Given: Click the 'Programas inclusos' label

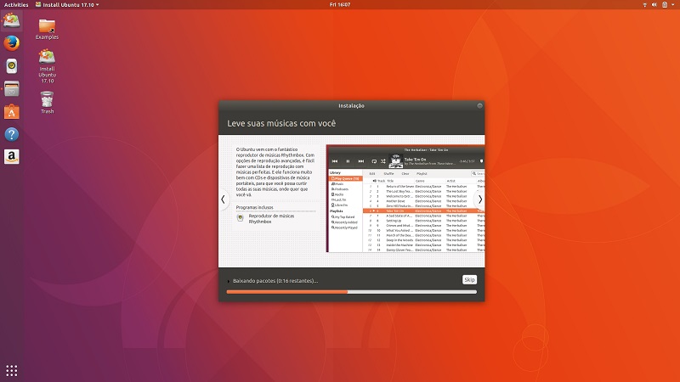Looking at the screenshot, I should click(x=254, y=207).
